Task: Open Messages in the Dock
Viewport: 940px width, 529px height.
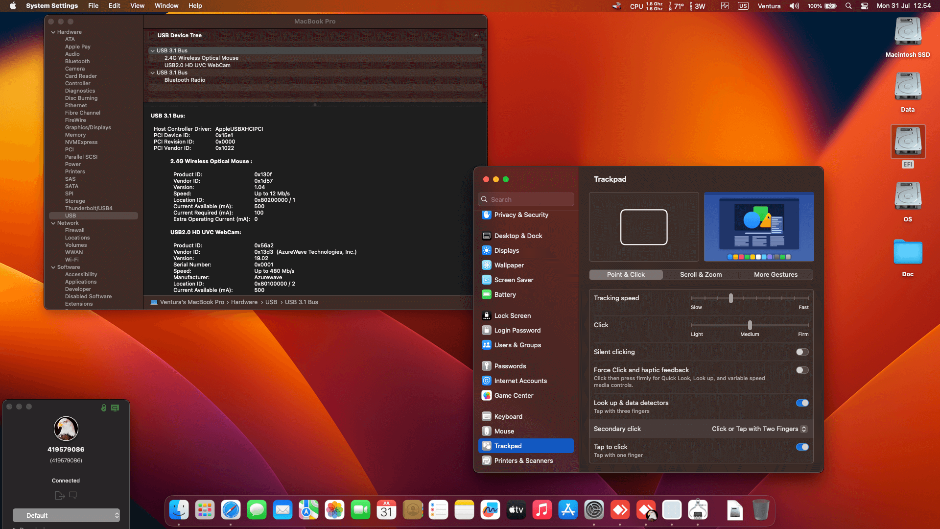Action: coord(257,510)
